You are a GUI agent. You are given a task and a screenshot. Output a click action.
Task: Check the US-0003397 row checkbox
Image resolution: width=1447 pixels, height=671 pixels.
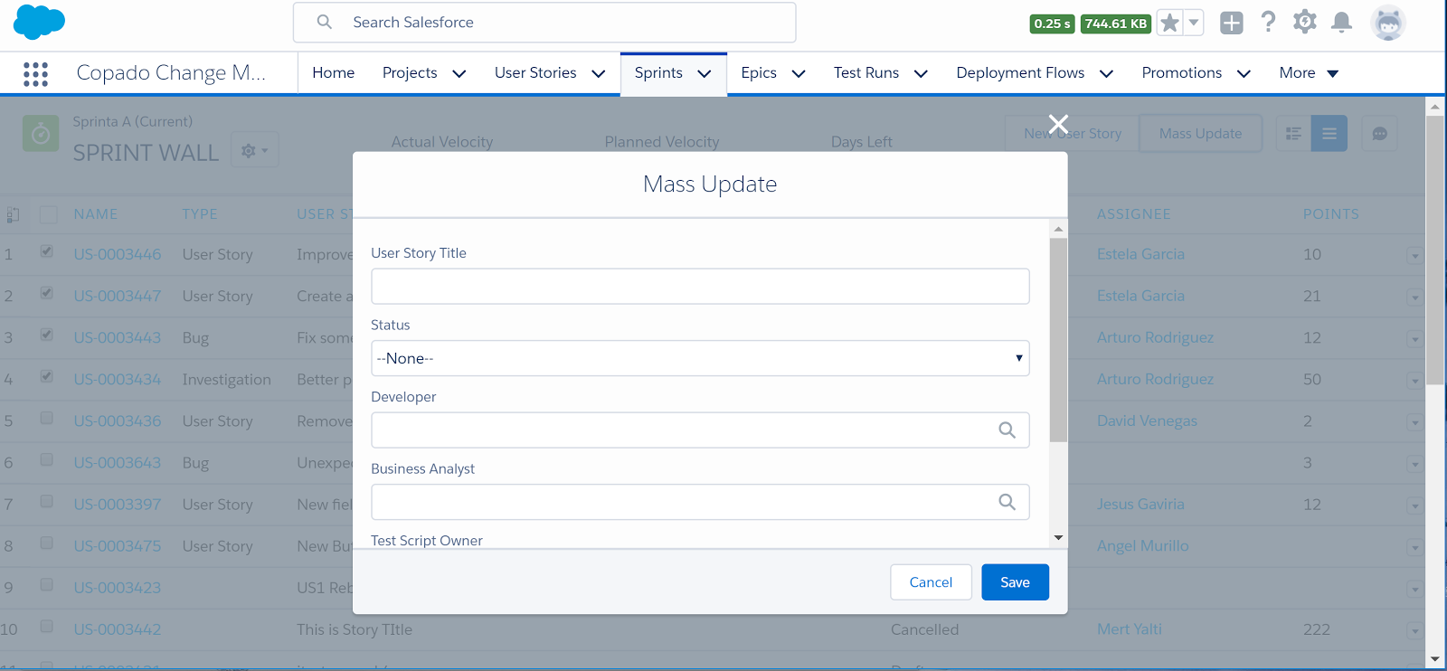click(46, 501)
